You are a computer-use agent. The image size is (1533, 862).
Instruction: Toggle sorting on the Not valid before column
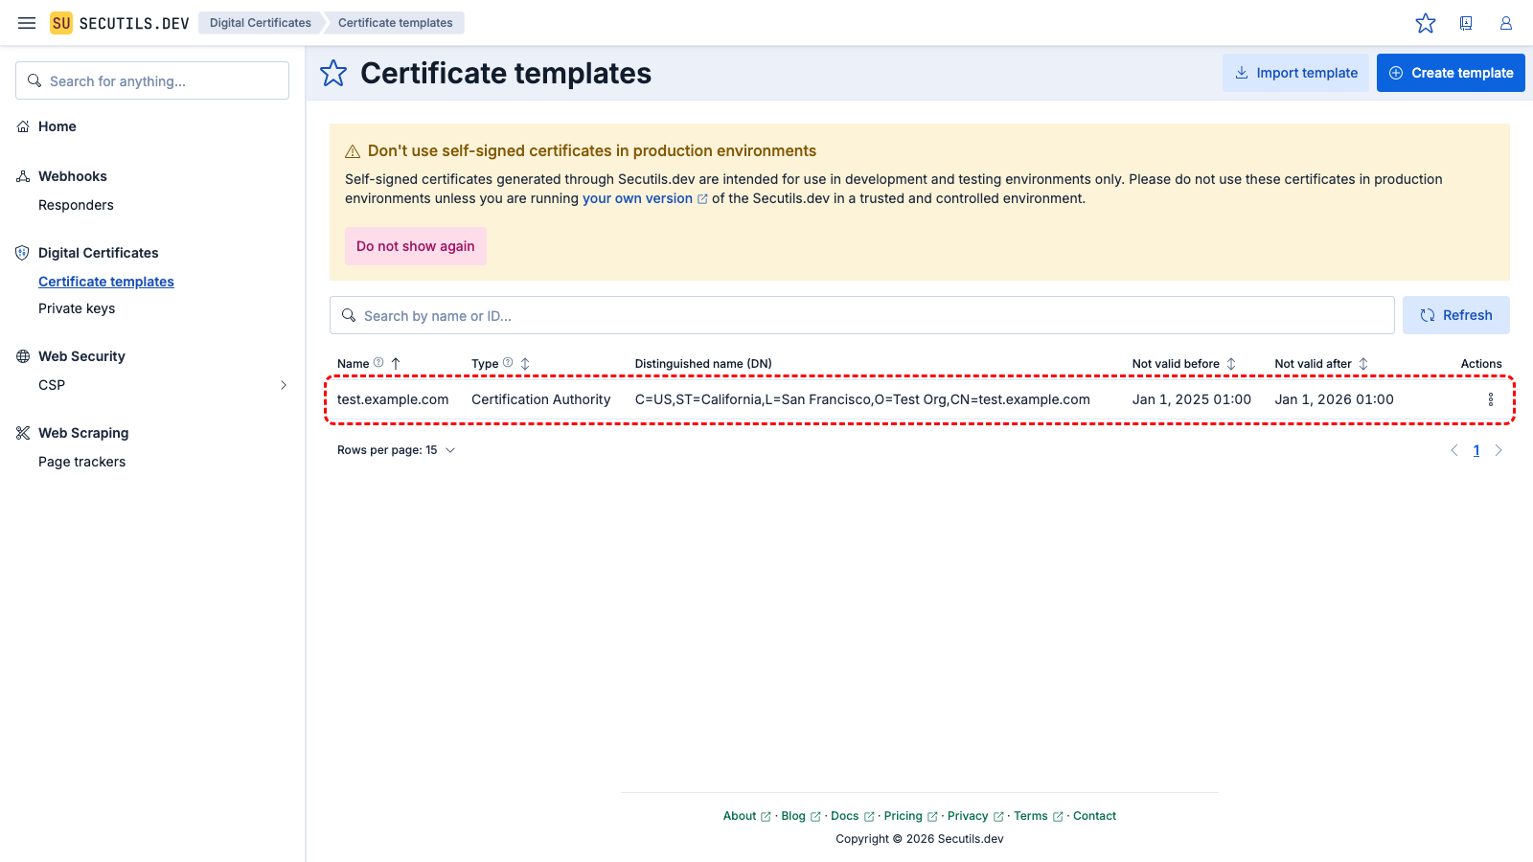1232,363
